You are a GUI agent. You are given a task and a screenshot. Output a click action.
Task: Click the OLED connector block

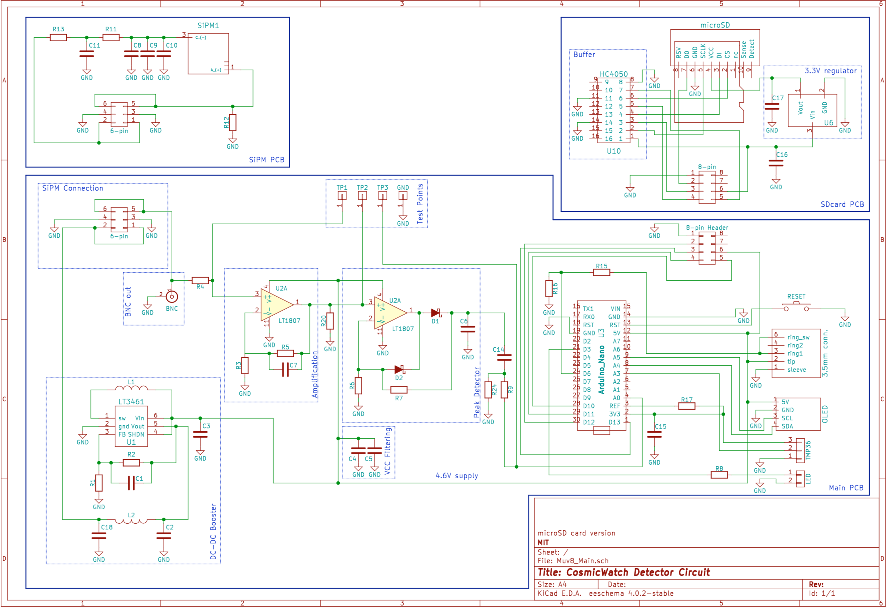(x=798, y=414)
